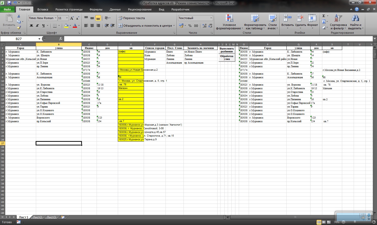Screen dimensions: 377x225
Task: Expand Условное форматирование menu
Action: tap(229, 22)
